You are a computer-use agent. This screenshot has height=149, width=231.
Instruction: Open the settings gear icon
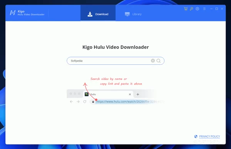(x=198, y=9)
